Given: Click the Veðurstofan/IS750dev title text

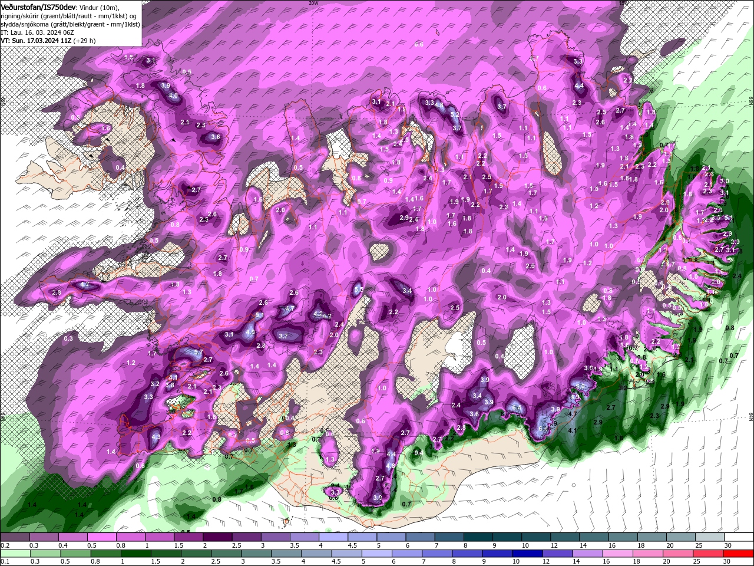Looking at the screenshot, I should point(38,8).
